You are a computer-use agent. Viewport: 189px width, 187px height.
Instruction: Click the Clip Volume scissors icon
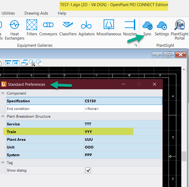coord(32,63)
